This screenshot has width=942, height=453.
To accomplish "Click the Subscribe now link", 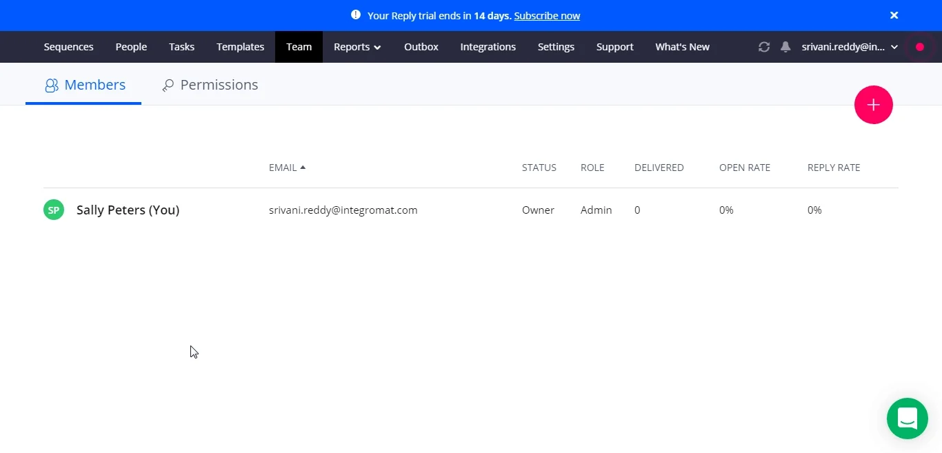I will [x=547, y=15].
